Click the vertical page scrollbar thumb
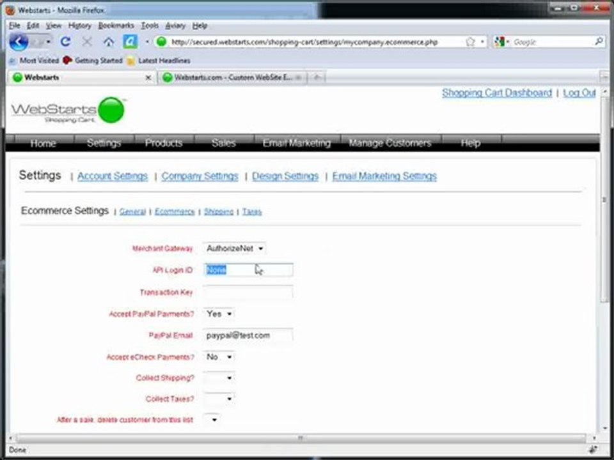The width and height of the screenshot is (614, 460). click(x=604, y=199)
